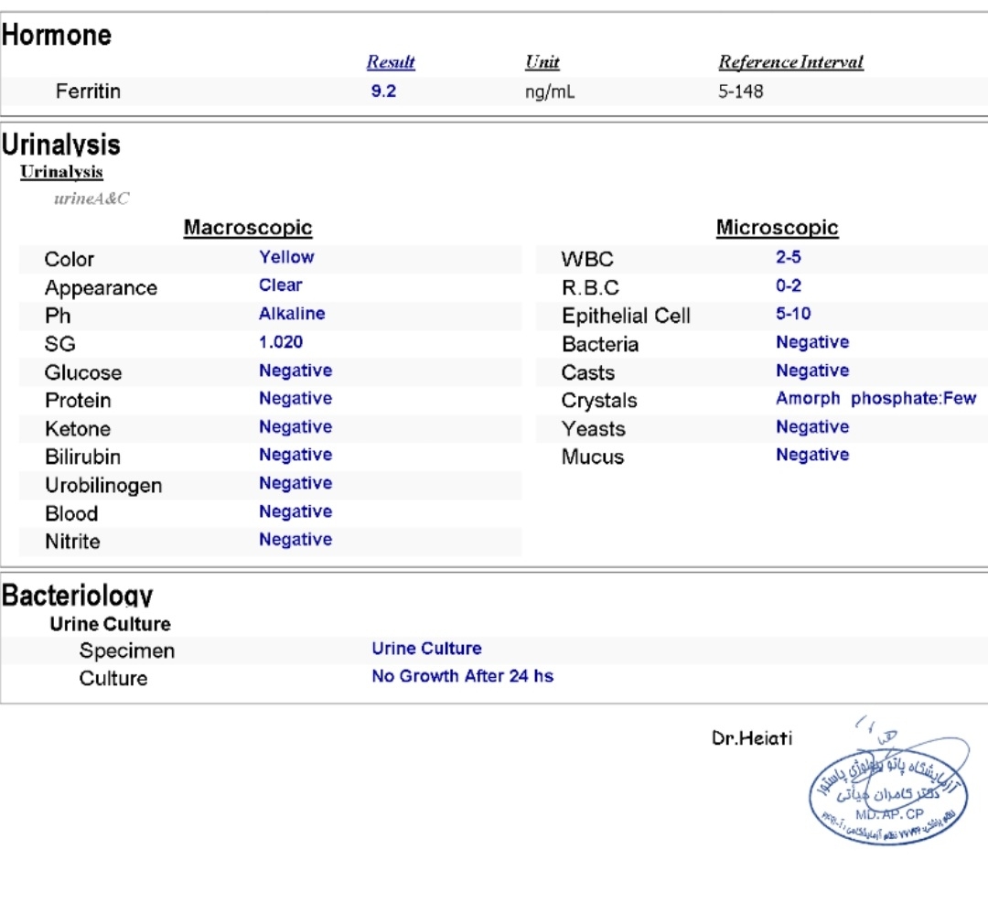988x903 pixels.
Task: Click the urineA&C label
Action: pyautogui.click(x=91, y=199)
